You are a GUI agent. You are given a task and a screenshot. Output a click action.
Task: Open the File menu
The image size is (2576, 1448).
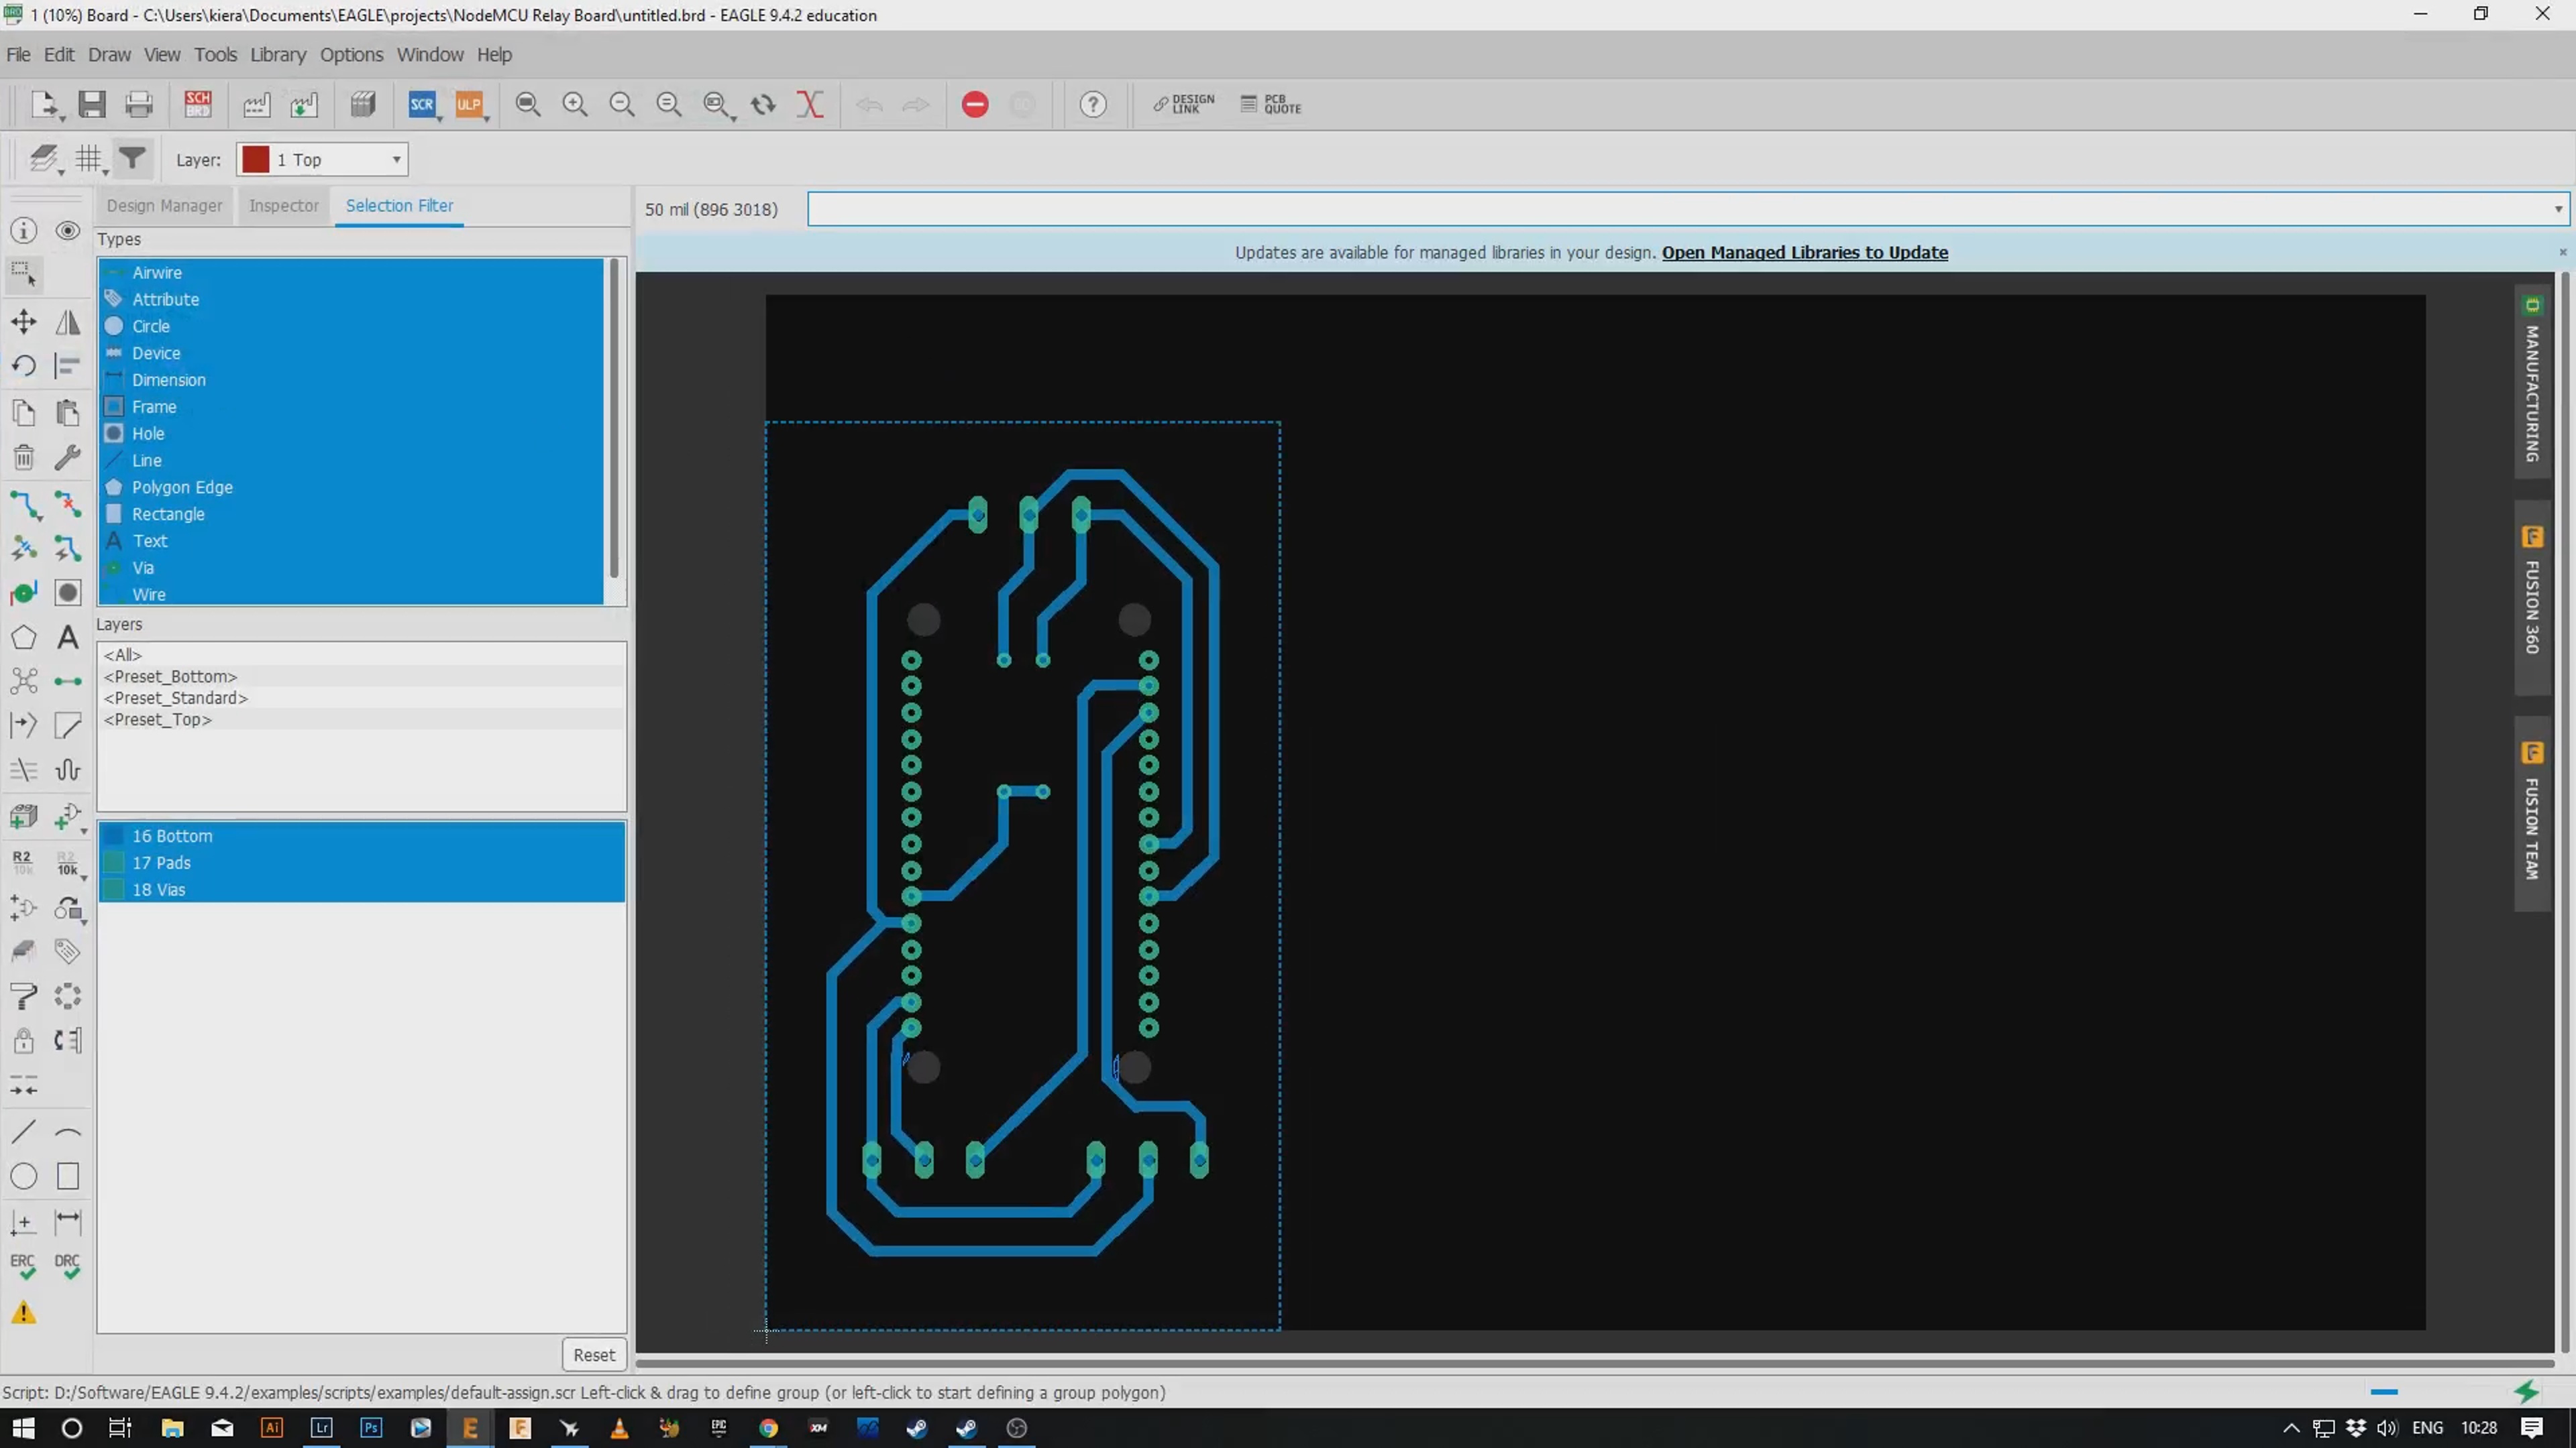coord(18,55)
